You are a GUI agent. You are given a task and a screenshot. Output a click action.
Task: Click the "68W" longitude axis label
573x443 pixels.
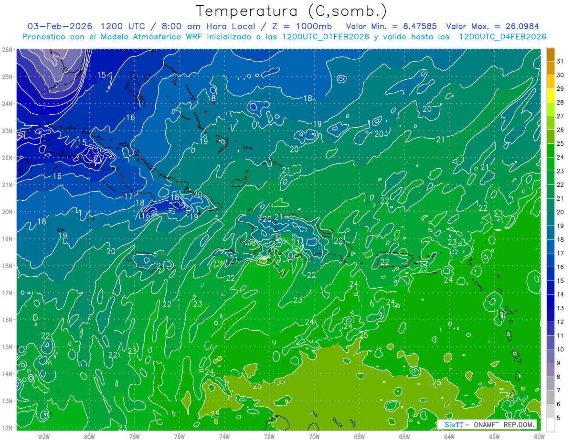pos(359,437)
